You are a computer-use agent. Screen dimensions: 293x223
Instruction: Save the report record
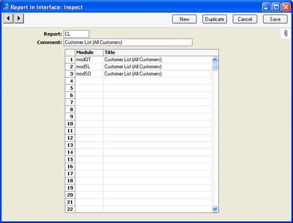275,19
